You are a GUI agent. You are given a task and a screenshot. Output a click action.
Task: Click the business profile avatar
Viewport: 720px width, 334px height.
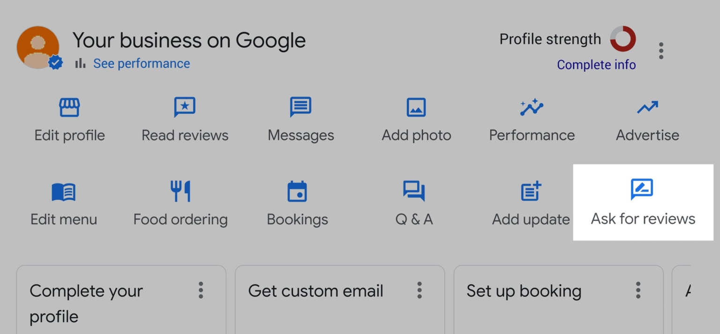(x=38, y=47)
